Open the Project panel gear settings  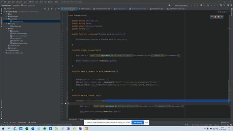tap(55, 9)
